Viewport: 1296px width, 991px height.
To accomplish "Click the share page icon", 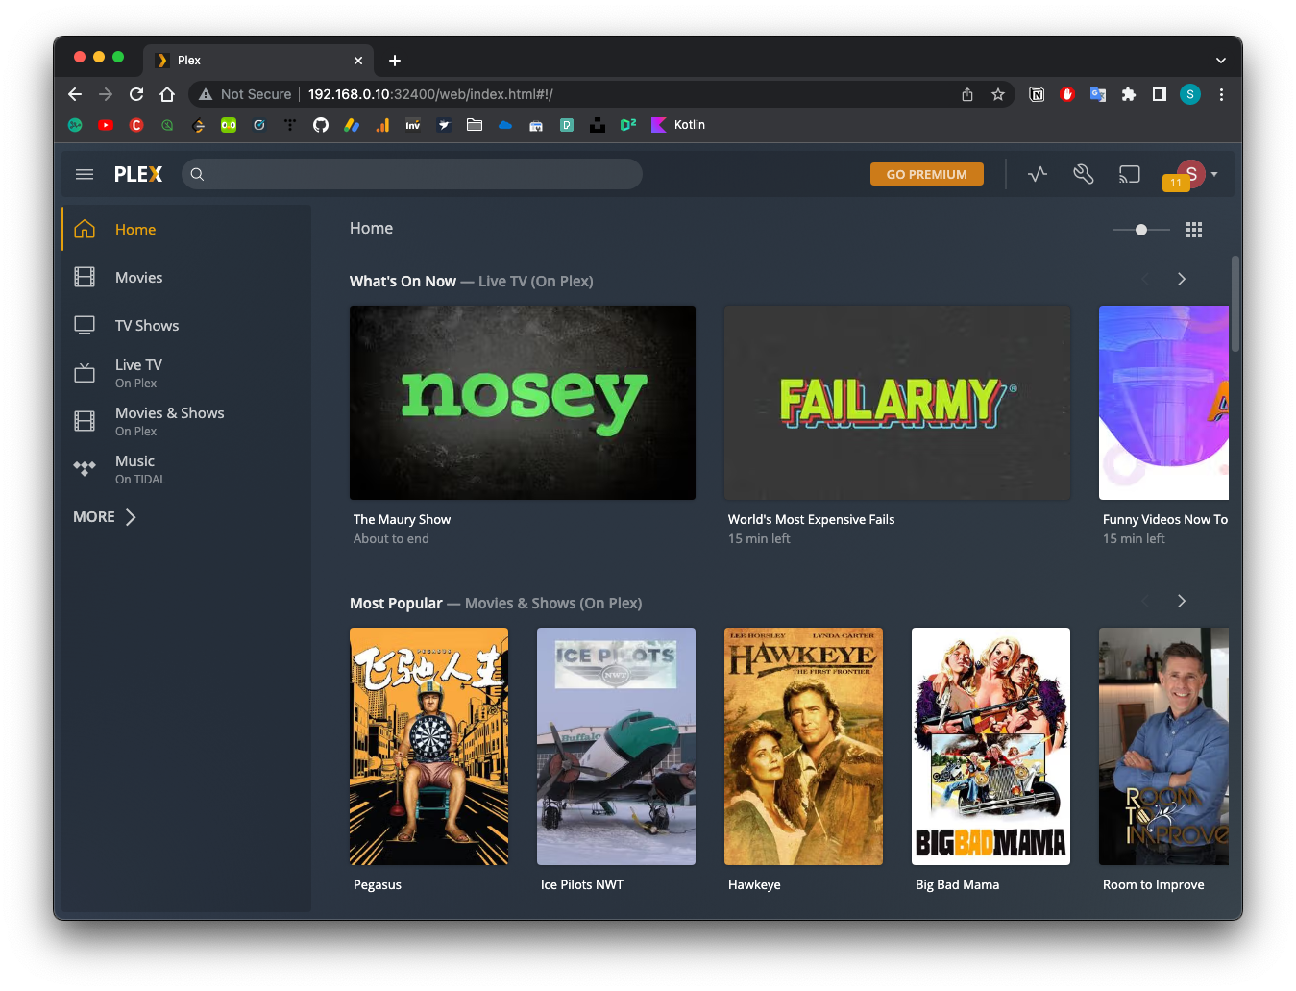I will (967, 94).
